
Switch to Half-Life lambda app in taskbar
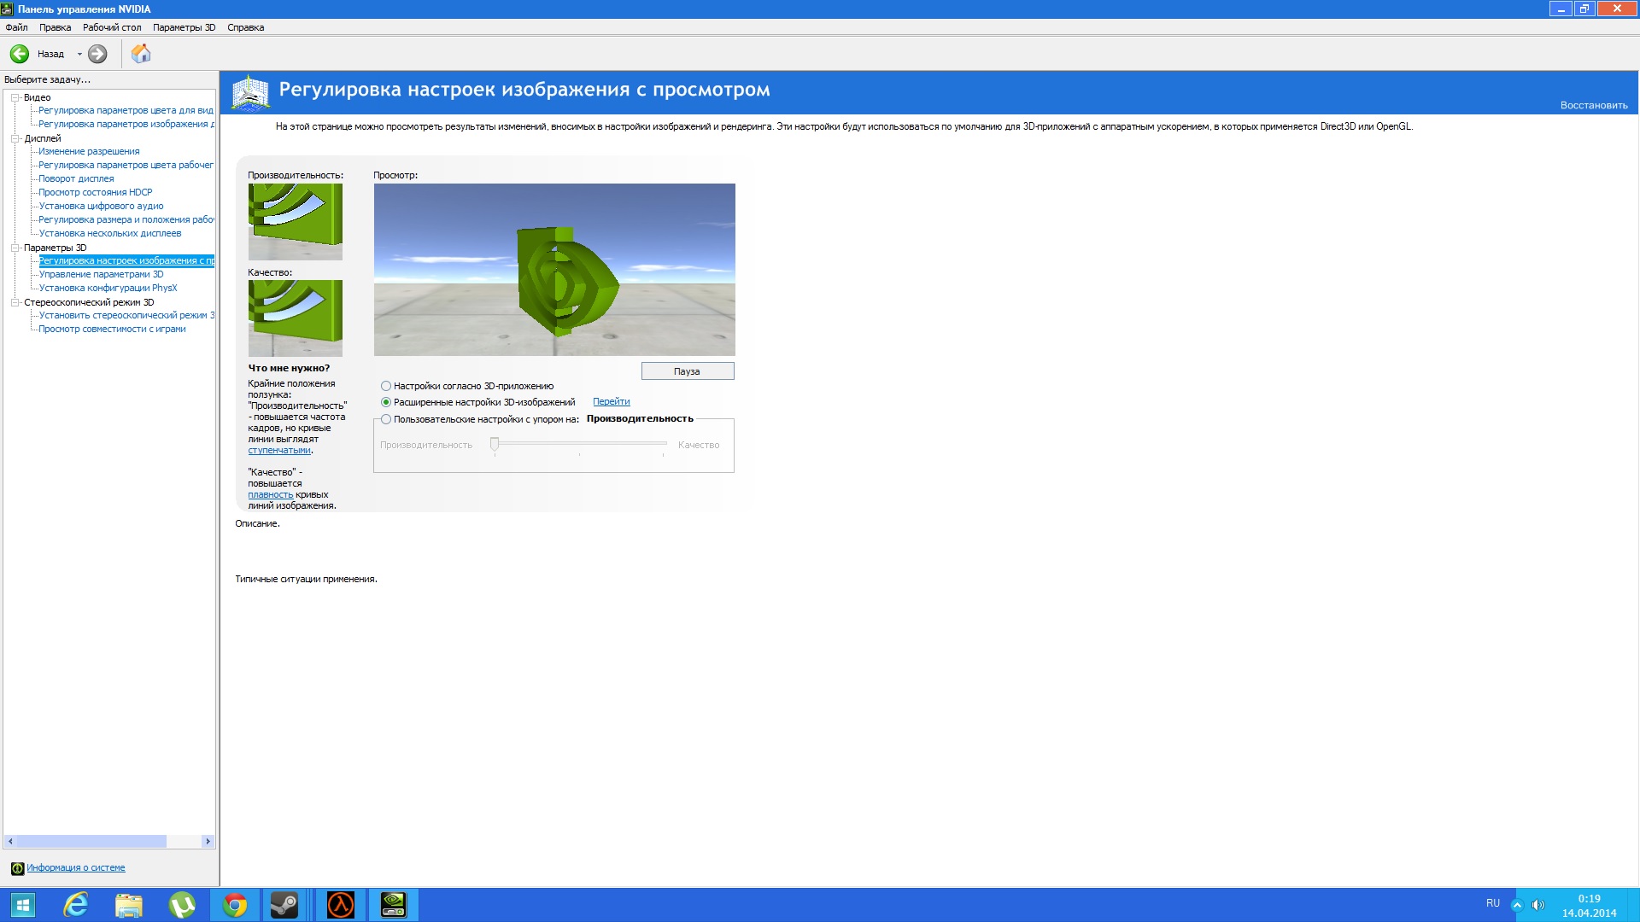341,905
